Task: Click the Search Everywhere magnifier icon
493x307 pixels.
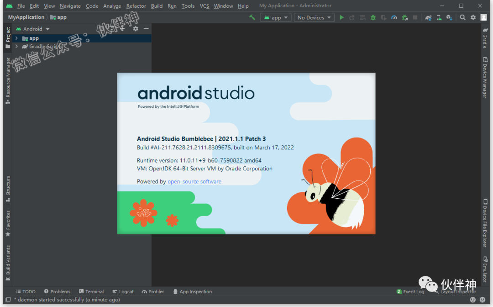Action: click(462, 18)
